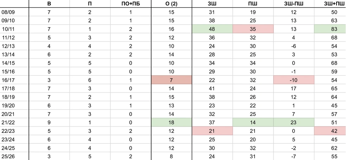Click the 9 wins cell in 21/22 row
The width and height of the screenshot is (346, 160).
pyautogui.click(x=49, y=122)
